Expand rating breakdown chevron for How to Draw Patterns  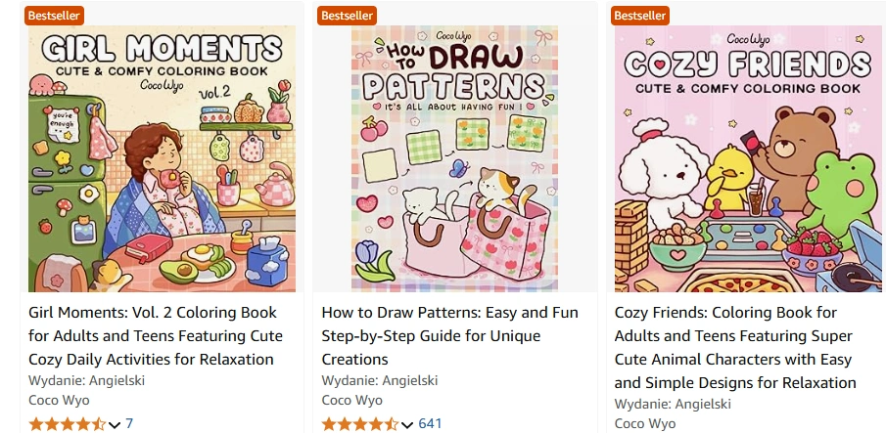pos(407,424)
